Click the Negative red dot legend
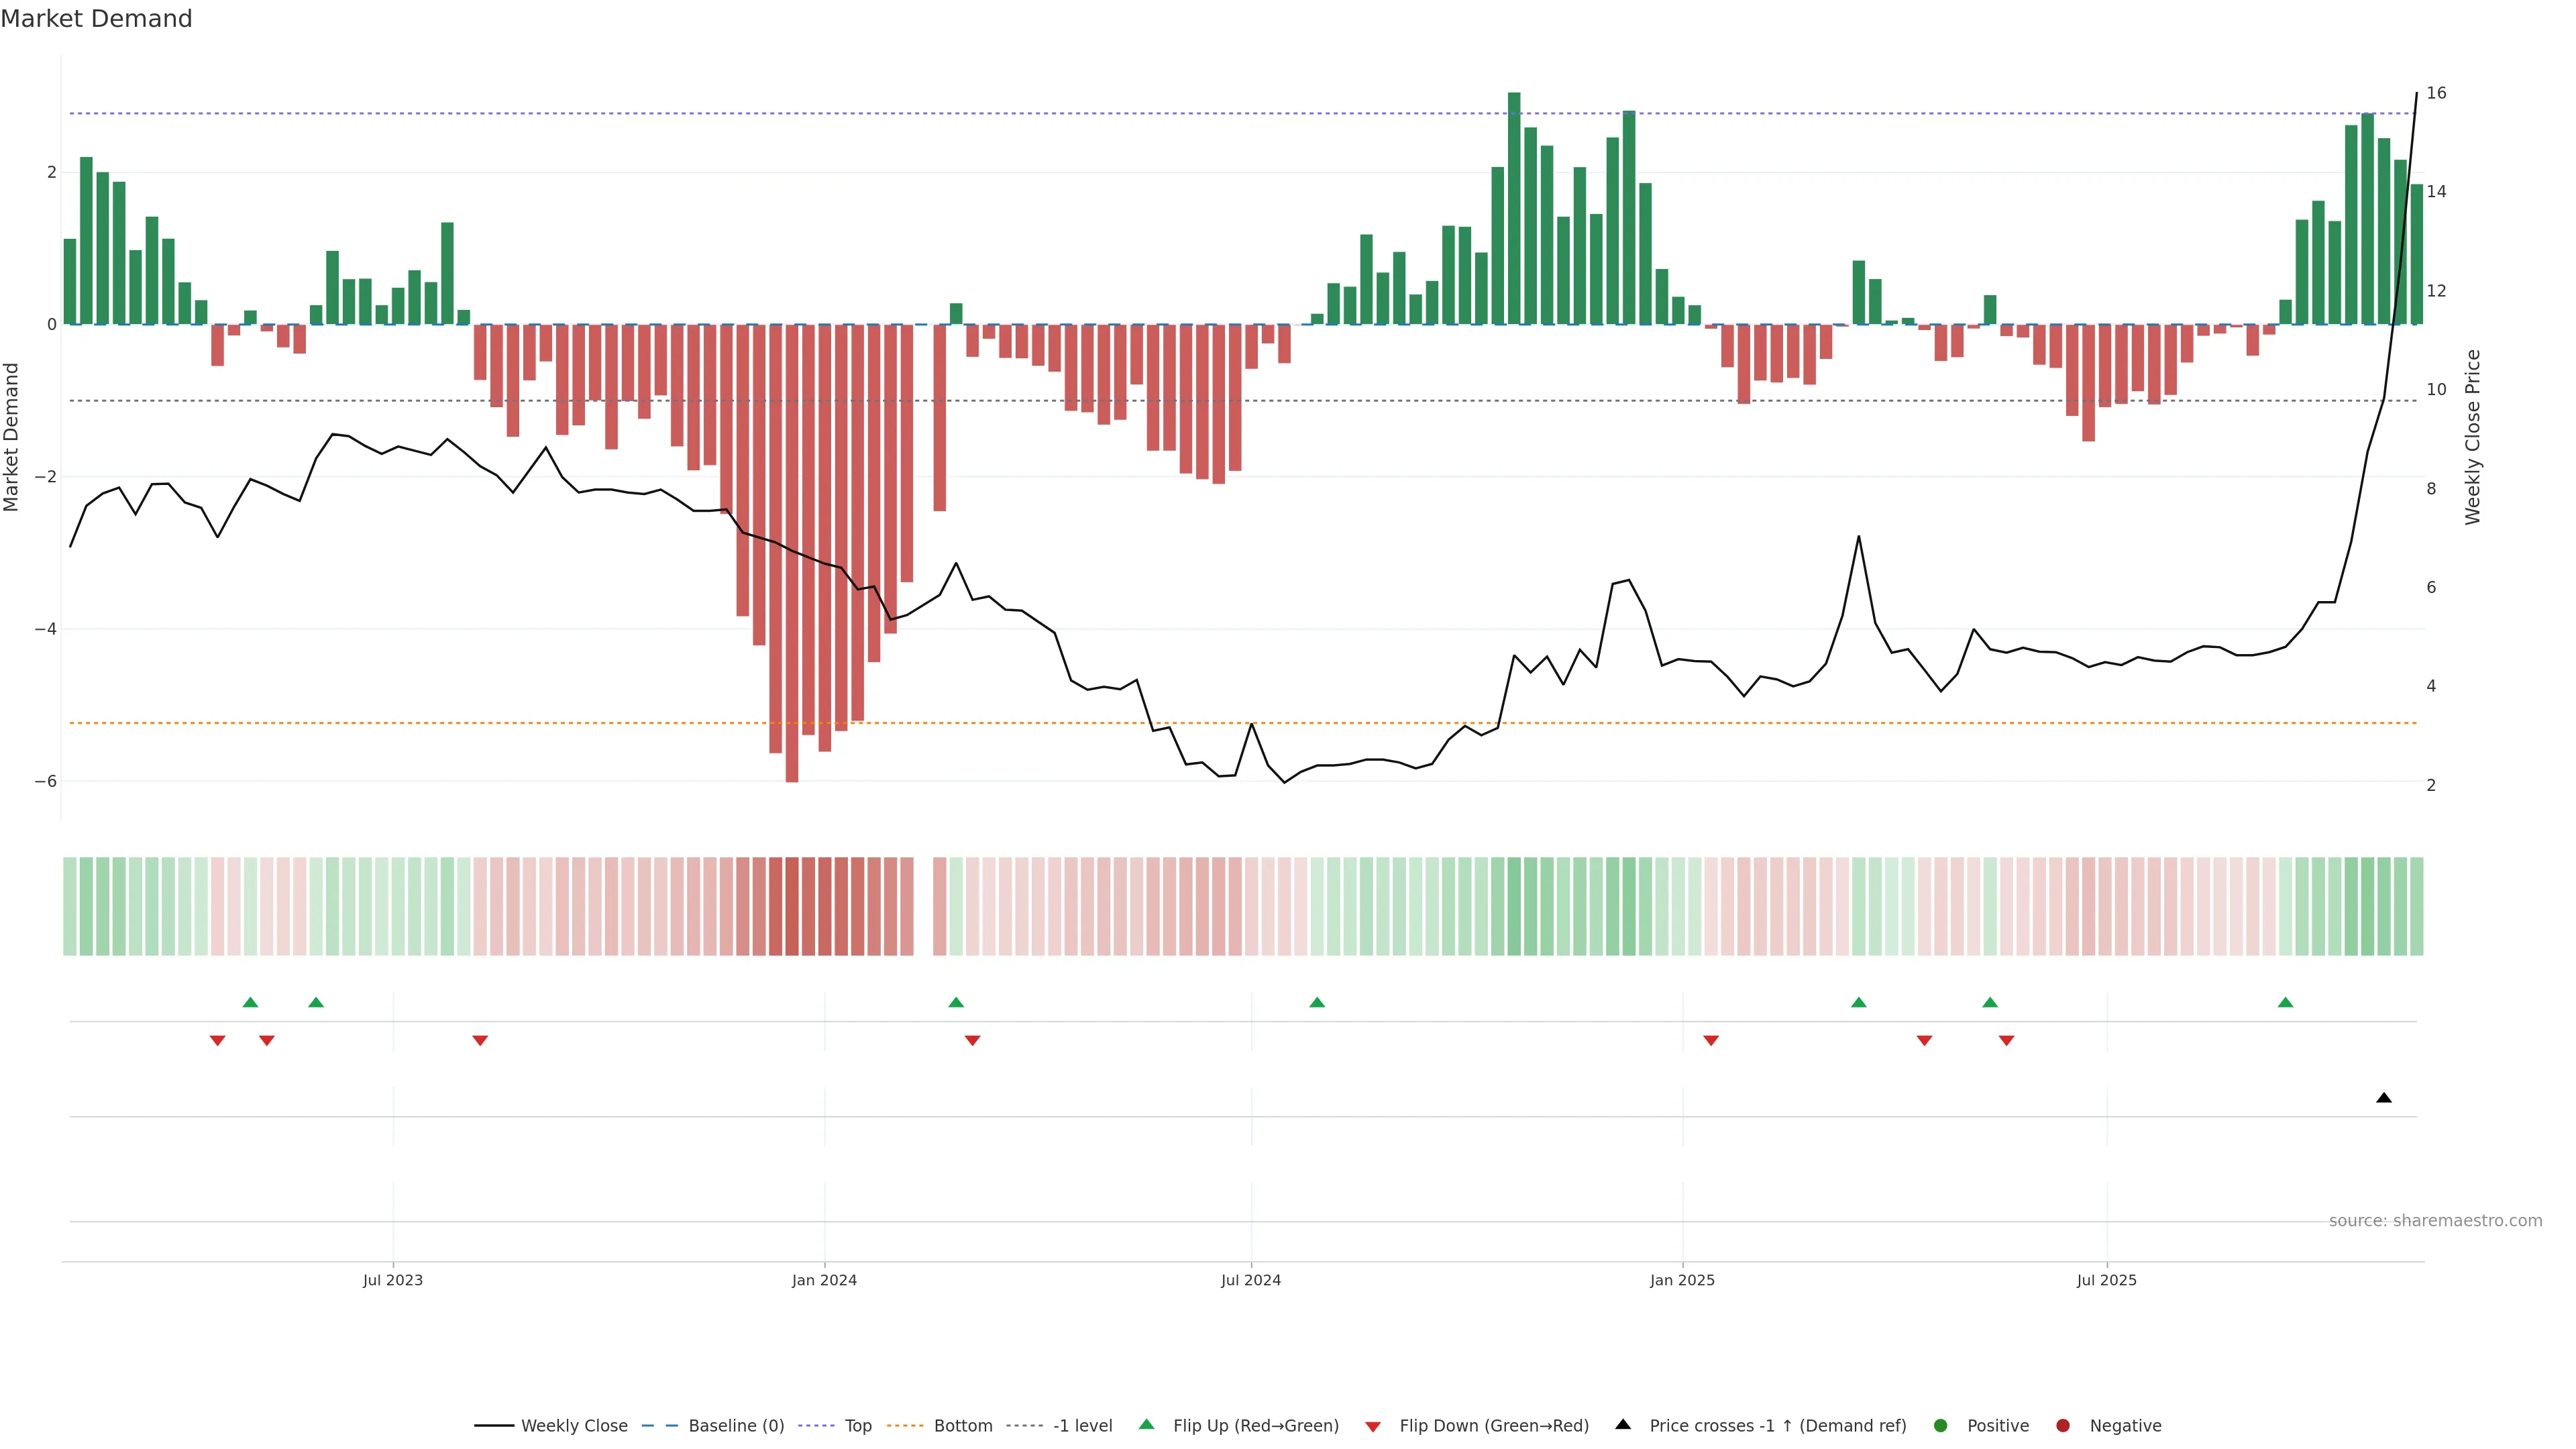Viewport: 2576px width, 1449px height. (x=2063, y=1426)
